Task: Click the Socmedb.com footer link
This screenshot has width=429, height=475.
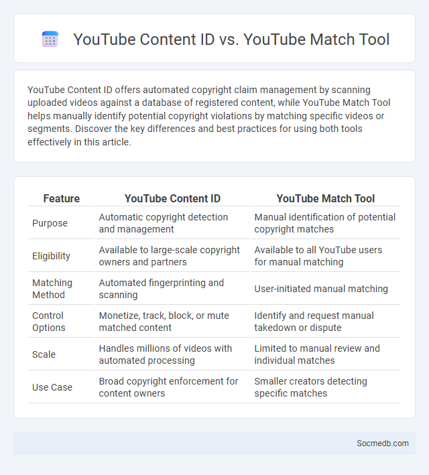Action: pos(383,444)
